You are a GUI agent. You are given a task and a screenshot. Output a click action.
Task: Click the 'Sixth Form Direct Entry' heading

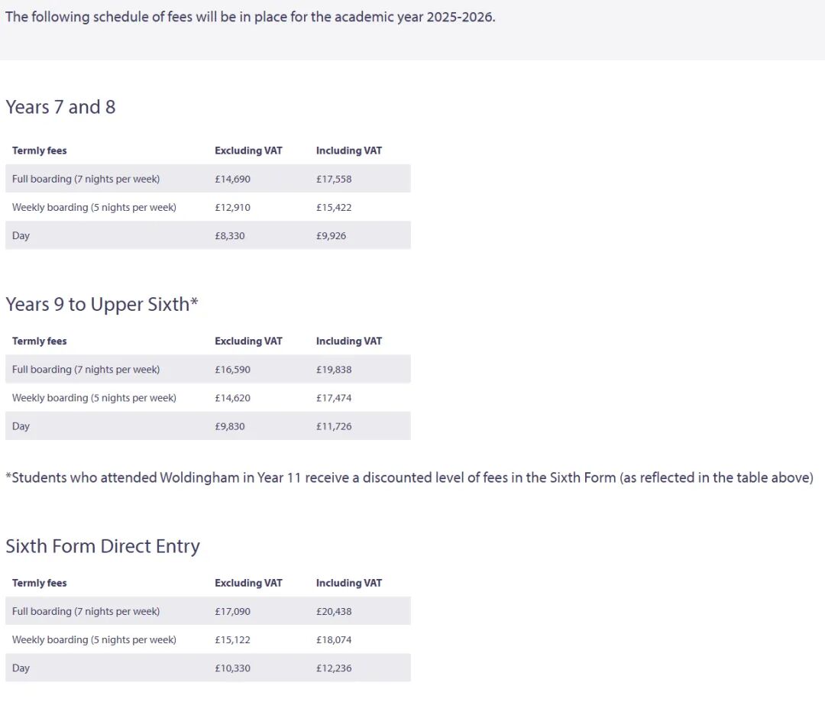(102, 546)
